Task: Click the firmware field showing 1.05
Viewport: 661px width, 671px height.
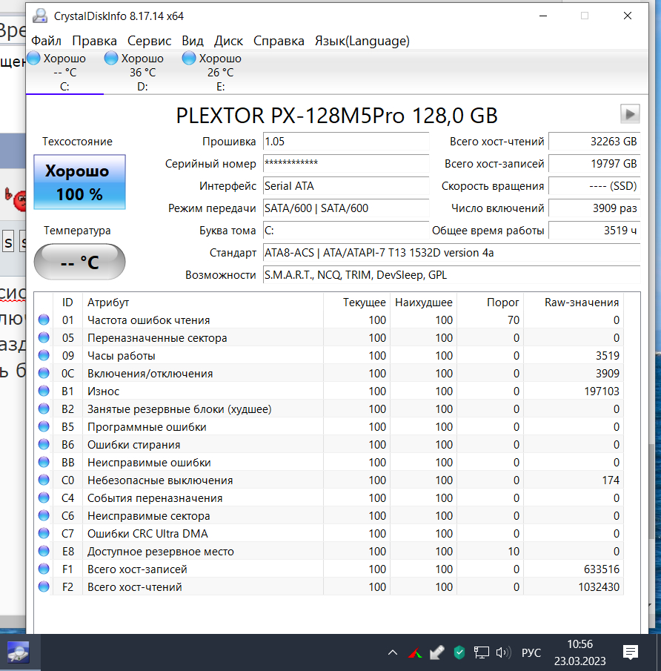Action: (345, 142)
